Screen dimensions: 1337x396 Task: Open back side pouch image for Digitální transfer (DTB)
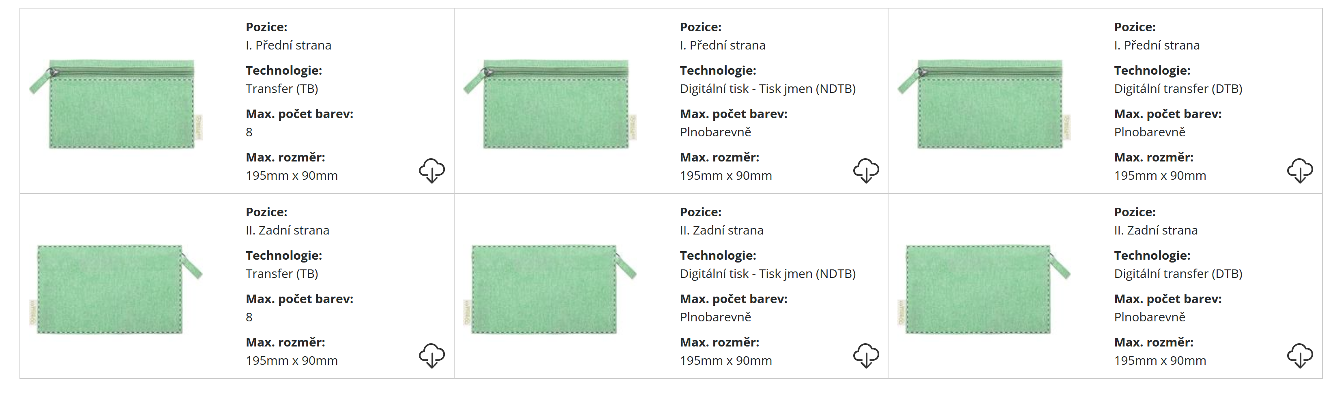click(x=983, y=288)
